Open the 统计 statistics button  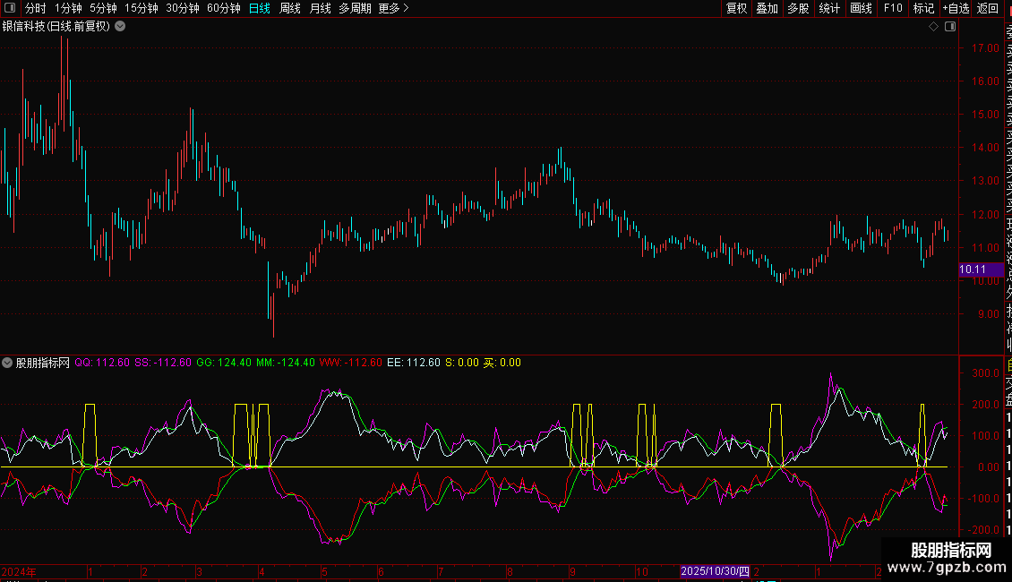(x=829, y=8)
